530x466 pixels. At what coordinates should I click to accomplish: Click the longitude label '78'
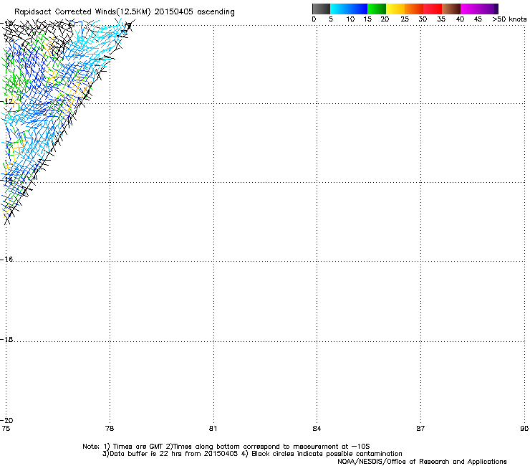(x=110, y=429)
